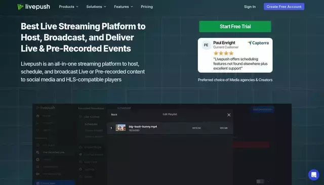This screenshot has height=185, width=324.
Task: Close the Edit Playlist dialog
Action: tap(229, 115)
